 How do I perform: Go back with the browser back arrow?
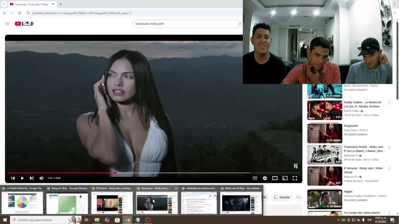[x=5, y=13]
